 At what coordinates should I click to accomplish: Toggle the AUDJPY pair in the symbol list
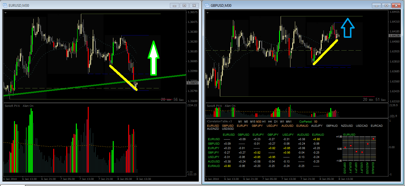[x=317, y=126]
